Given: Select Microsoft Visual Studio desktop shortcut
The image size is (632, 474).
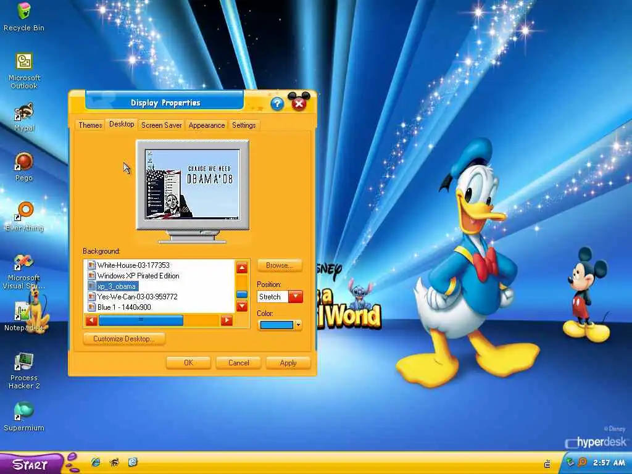Looking at the screenshot, I should tap(24, 272).
